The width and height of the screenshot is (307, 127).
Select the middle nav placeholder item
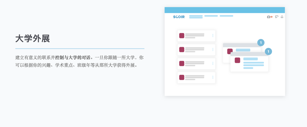(x=211, y=16)
